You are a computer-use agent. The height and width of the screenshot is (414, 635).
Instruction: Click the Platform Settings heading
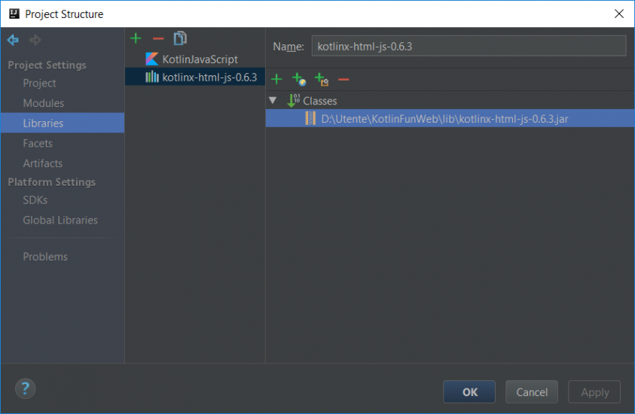pos(52,182)
